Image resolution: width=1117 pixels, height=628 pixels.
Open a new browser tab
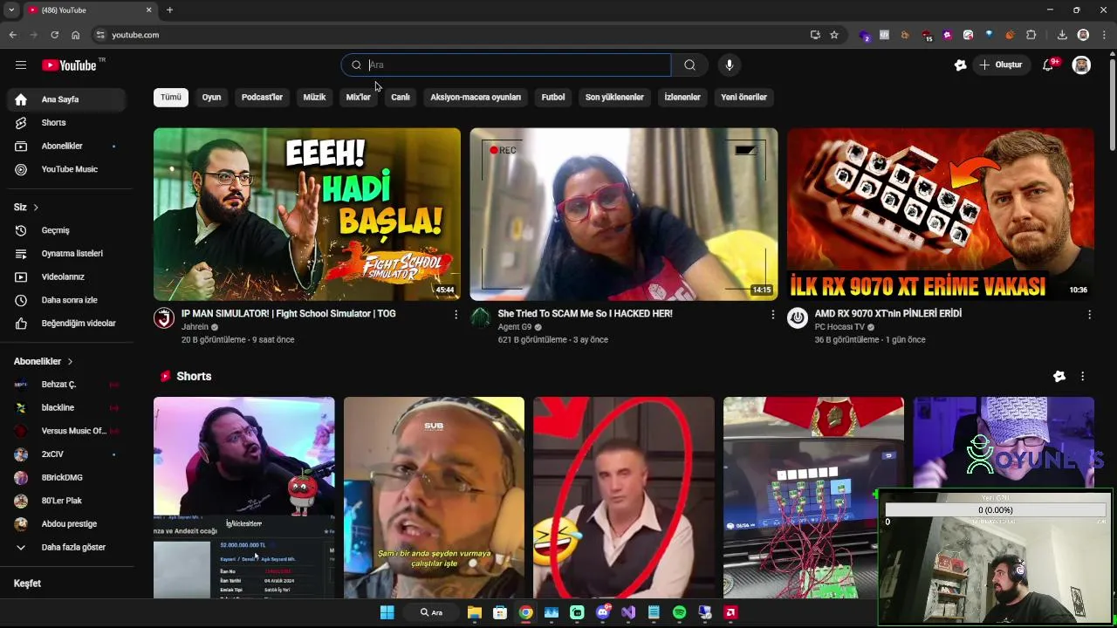click(169, 10)
